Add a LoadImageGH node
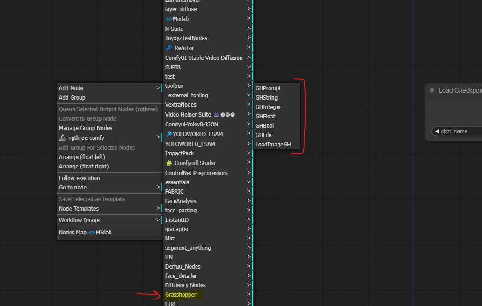482x306 pixels. point(277,145)
